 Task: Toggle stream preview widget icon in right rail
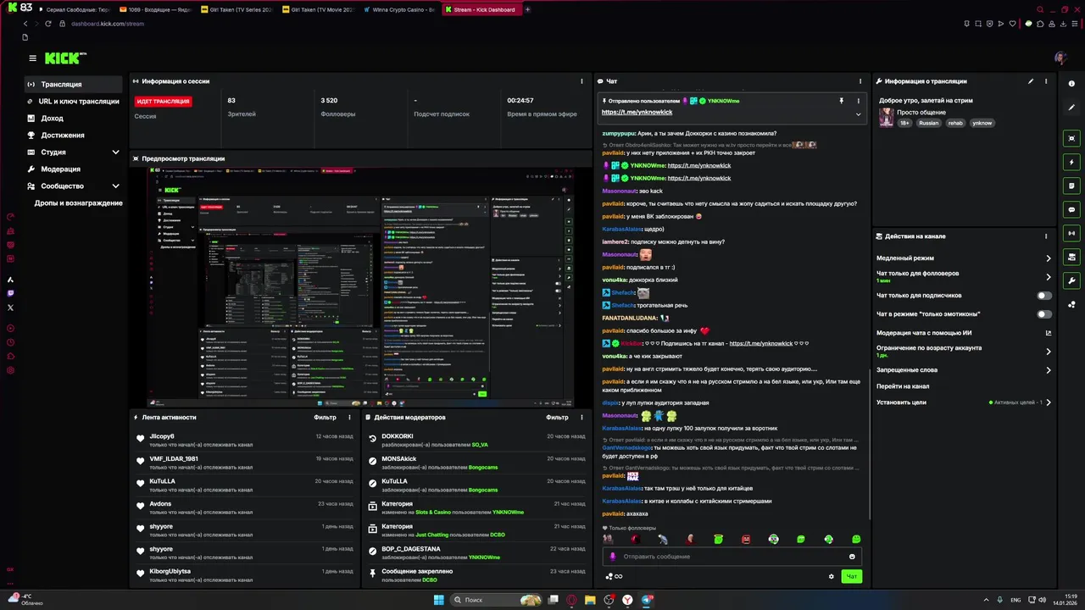(x=1071, y=138)
